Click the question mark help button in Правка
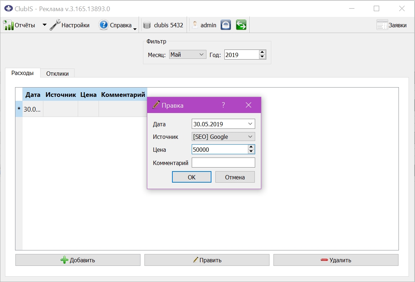 tap(223, 105)
